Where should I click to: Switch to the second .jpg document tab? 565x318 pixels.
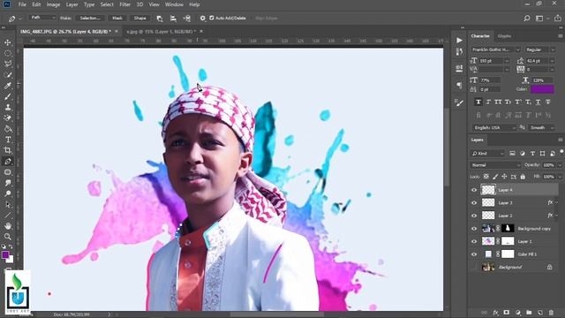pos(162,32)
